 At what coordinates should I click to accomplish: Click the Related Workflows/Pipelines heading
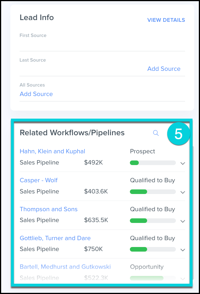point(72,133)
